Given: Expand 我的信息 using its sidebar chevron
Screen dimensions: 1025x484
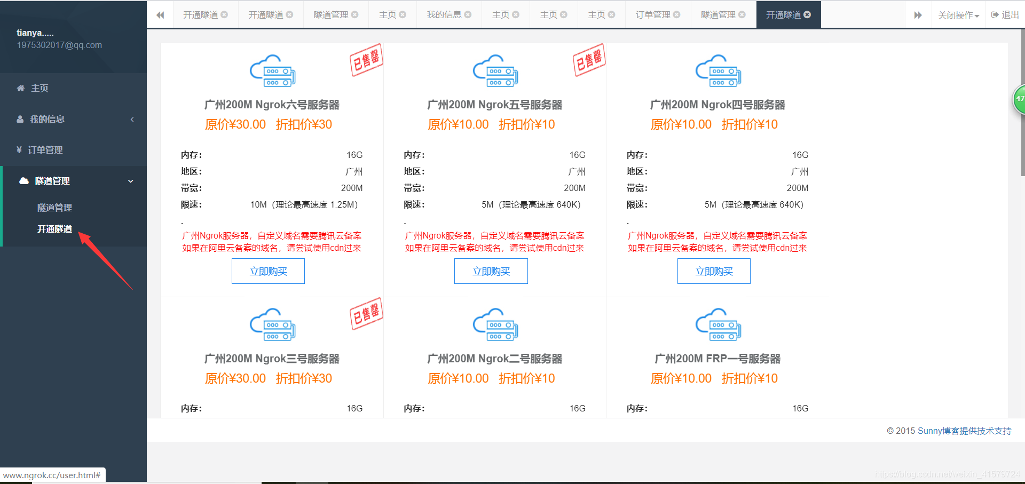Looking at the screenshot, I should tap(132, 119).
